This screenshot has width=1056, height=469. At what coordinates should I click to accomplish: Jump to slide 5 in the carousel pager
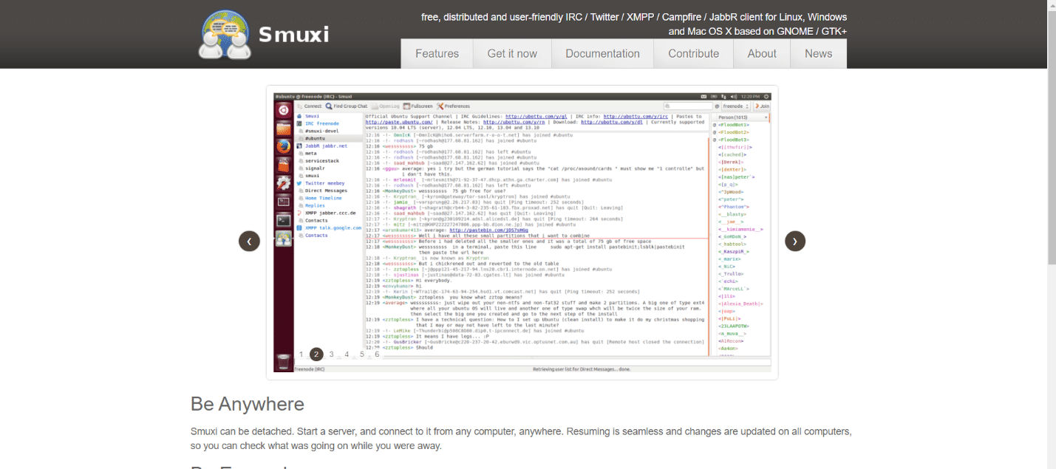362,355
